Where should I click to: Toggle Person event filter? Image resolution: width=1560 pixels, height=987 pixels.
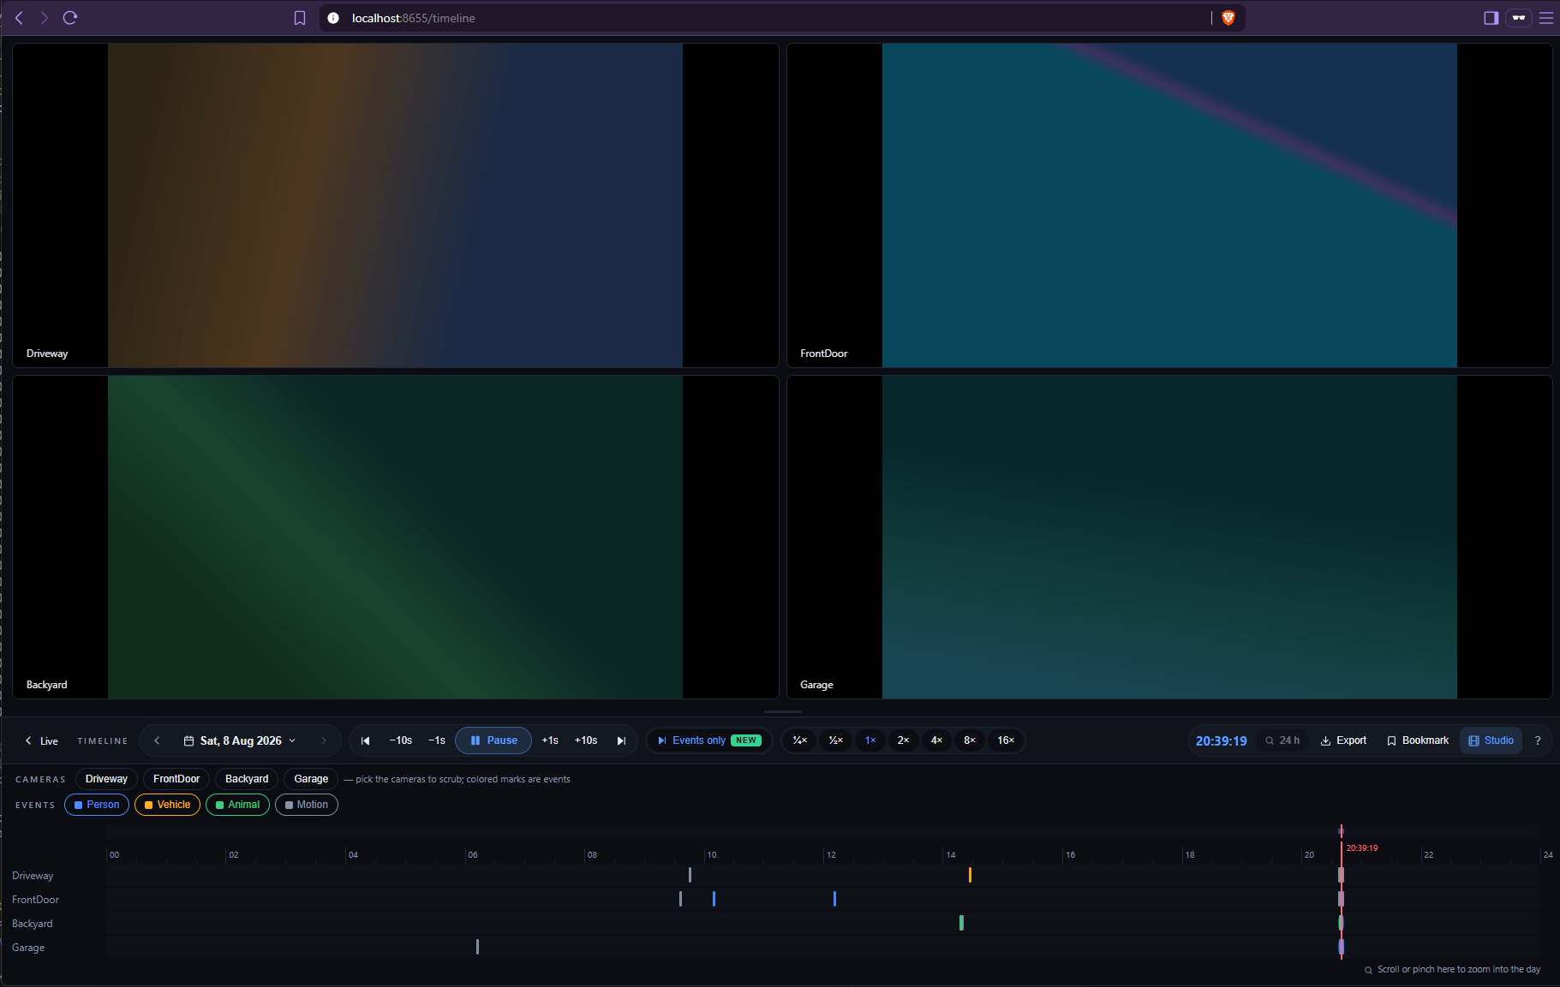click(x=97, y=805)
